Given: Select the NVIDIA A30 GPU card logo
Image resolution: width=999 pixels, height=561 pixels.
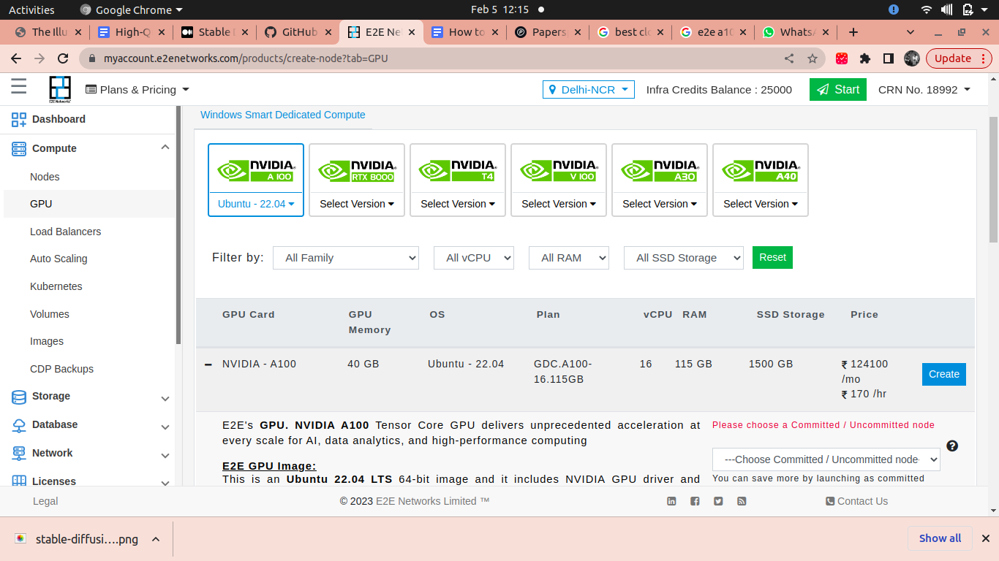Looking at the screenshot, I should coord(660,170).
